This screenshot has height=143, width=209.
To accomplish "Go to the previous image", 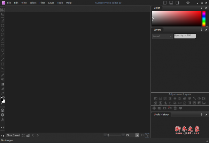I will pos(33,135).
